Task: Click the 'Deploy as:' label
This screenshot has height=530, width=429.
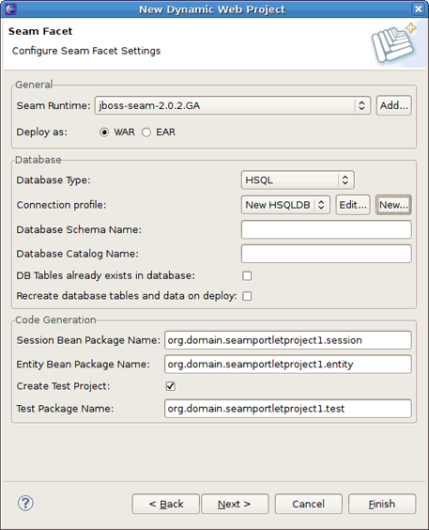Action: click(42, 132)
